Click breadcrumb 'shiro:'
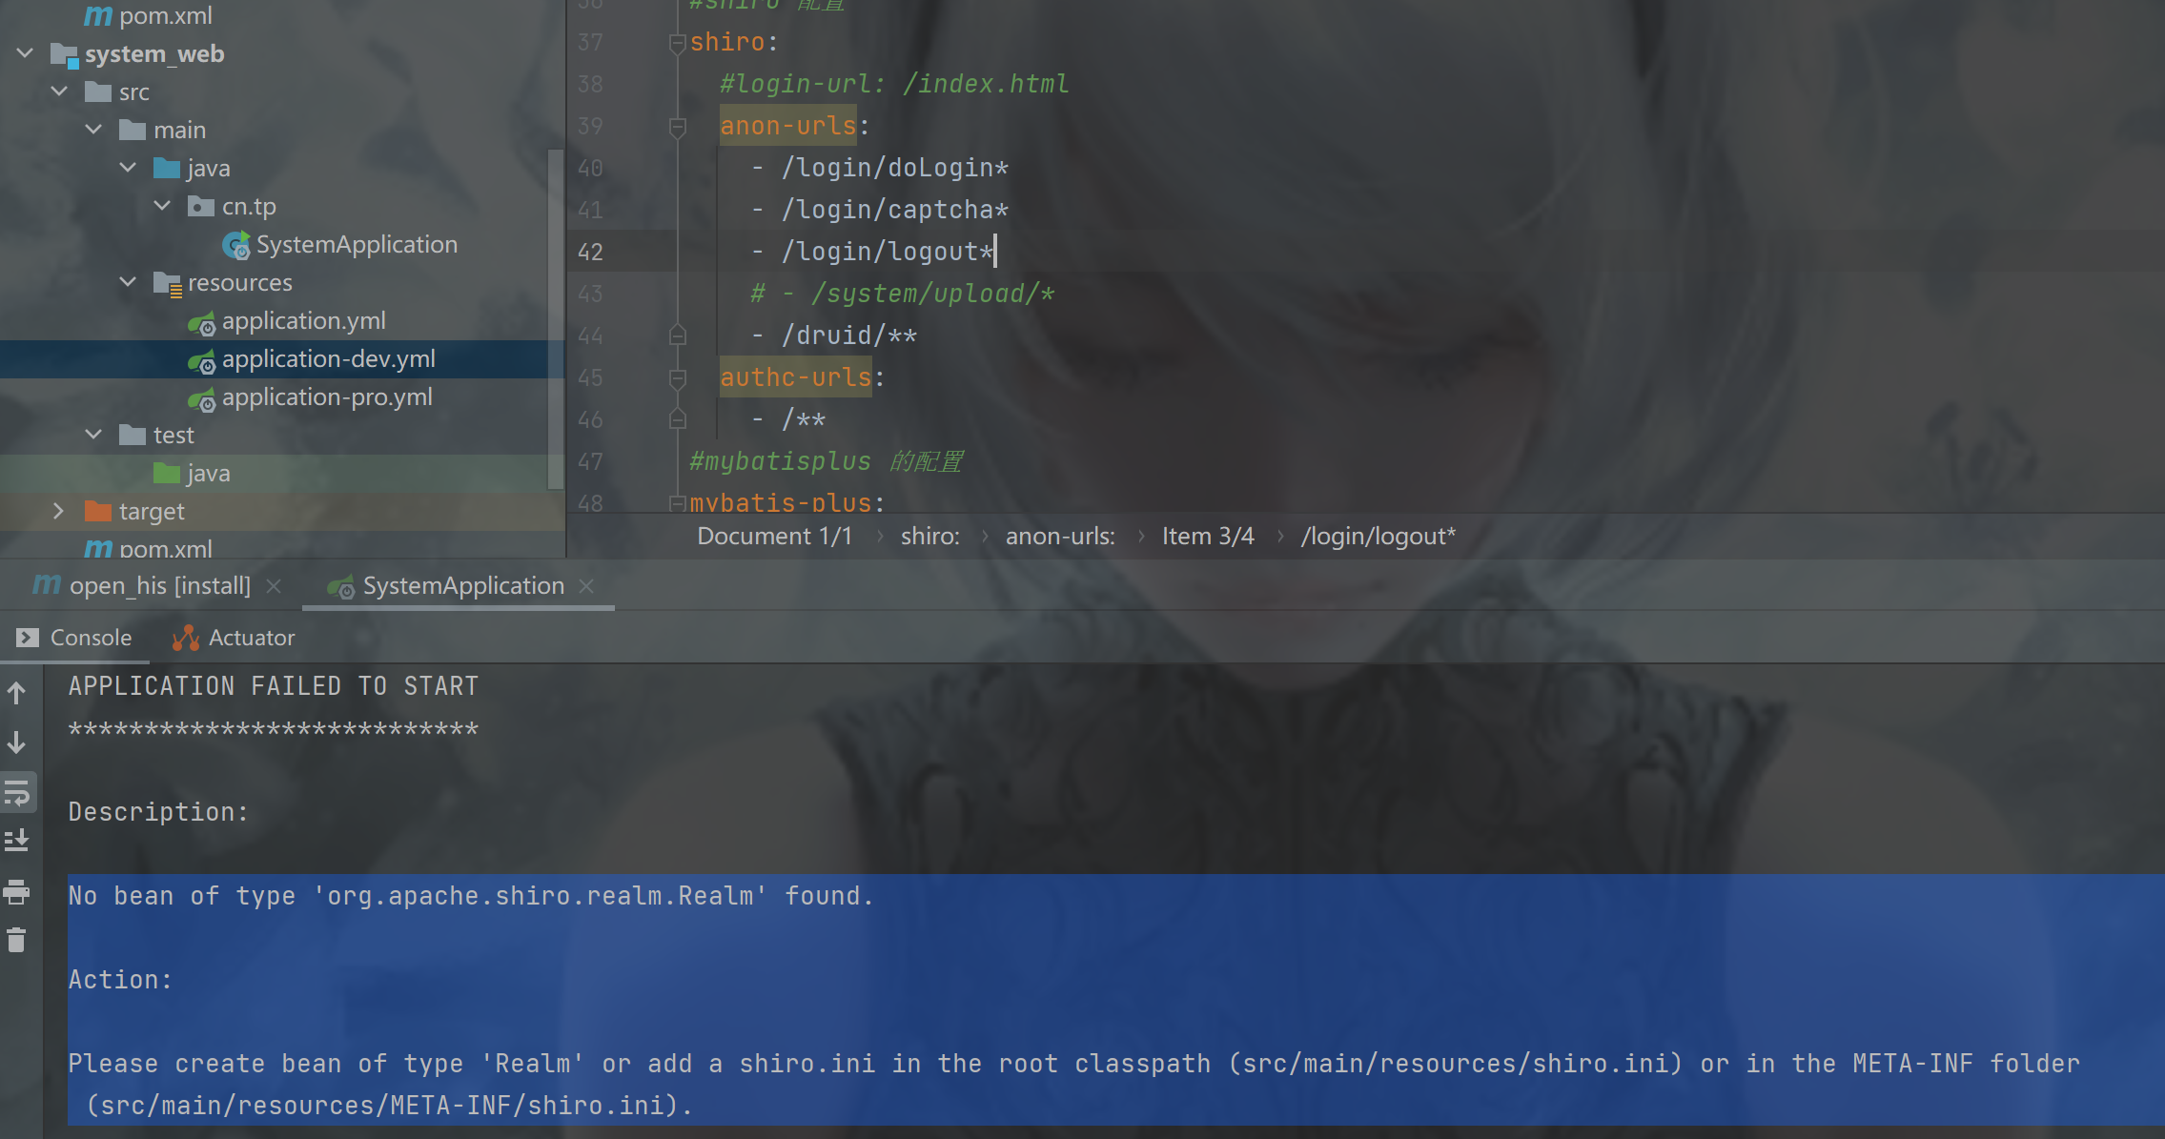This screenshot has height=1139, width=2165. [930, 537]
